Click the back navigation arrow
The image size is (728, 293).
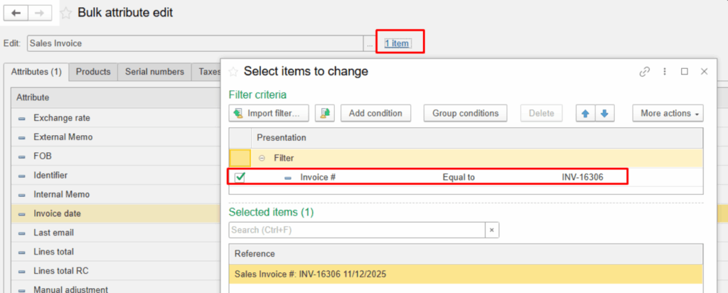tap(16, 12)
